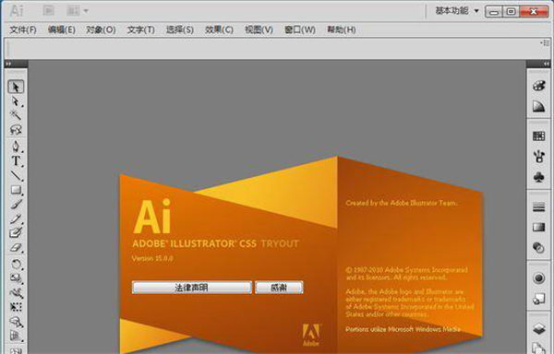Screen dimensions: 554x354
Task: Select the Lasso tool
Action: pyautogui.click(x=16, y=130)
